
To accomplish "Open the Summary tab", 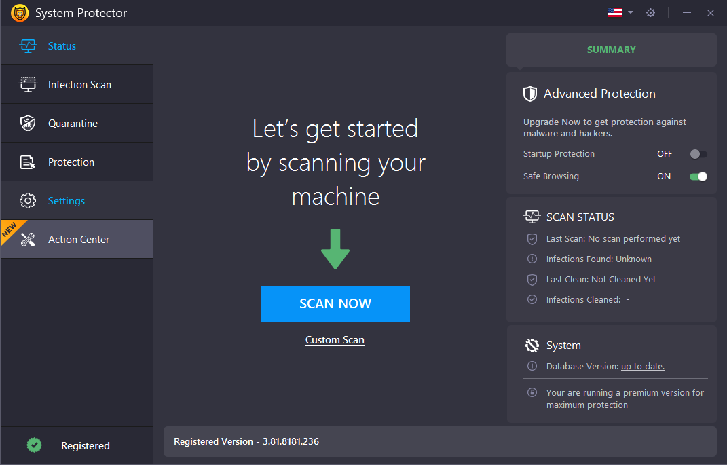I will coord(611,50).
